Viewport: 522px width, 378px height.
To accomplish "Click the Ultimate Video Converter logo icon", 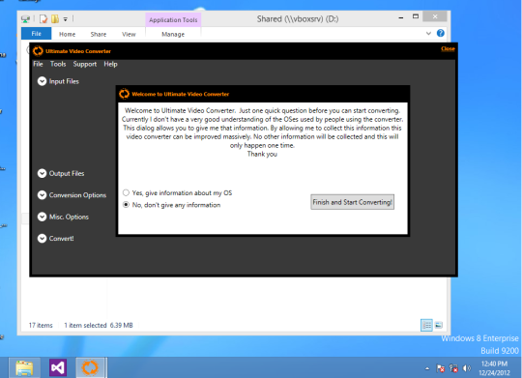I will pos(38,51).
